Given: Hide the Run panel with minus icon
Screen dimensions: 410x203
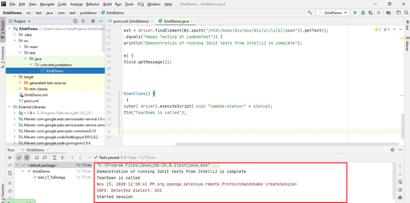Looking at the screenshot, I should tap(400, 150).
